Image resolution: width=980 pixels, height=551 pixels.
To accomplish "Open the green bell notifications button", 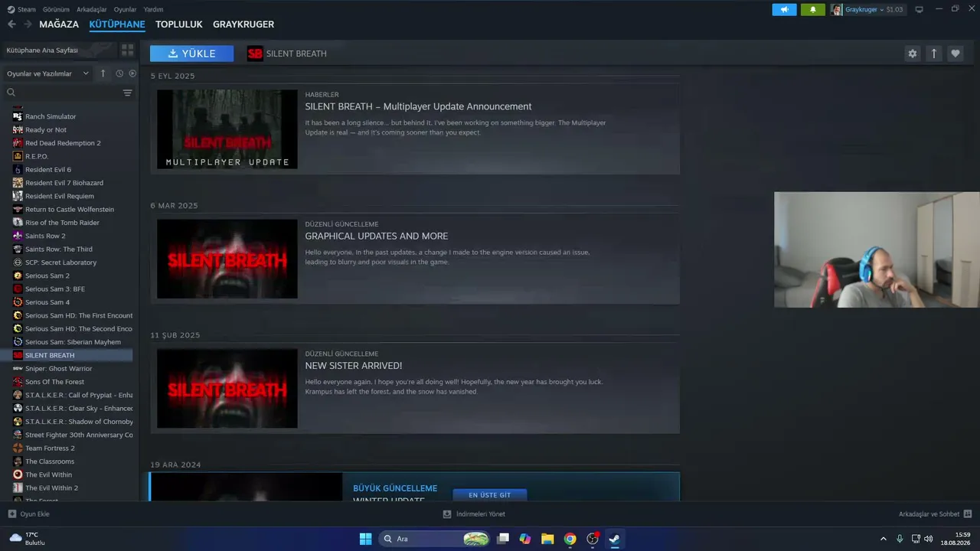I will [x=813, y=9].
